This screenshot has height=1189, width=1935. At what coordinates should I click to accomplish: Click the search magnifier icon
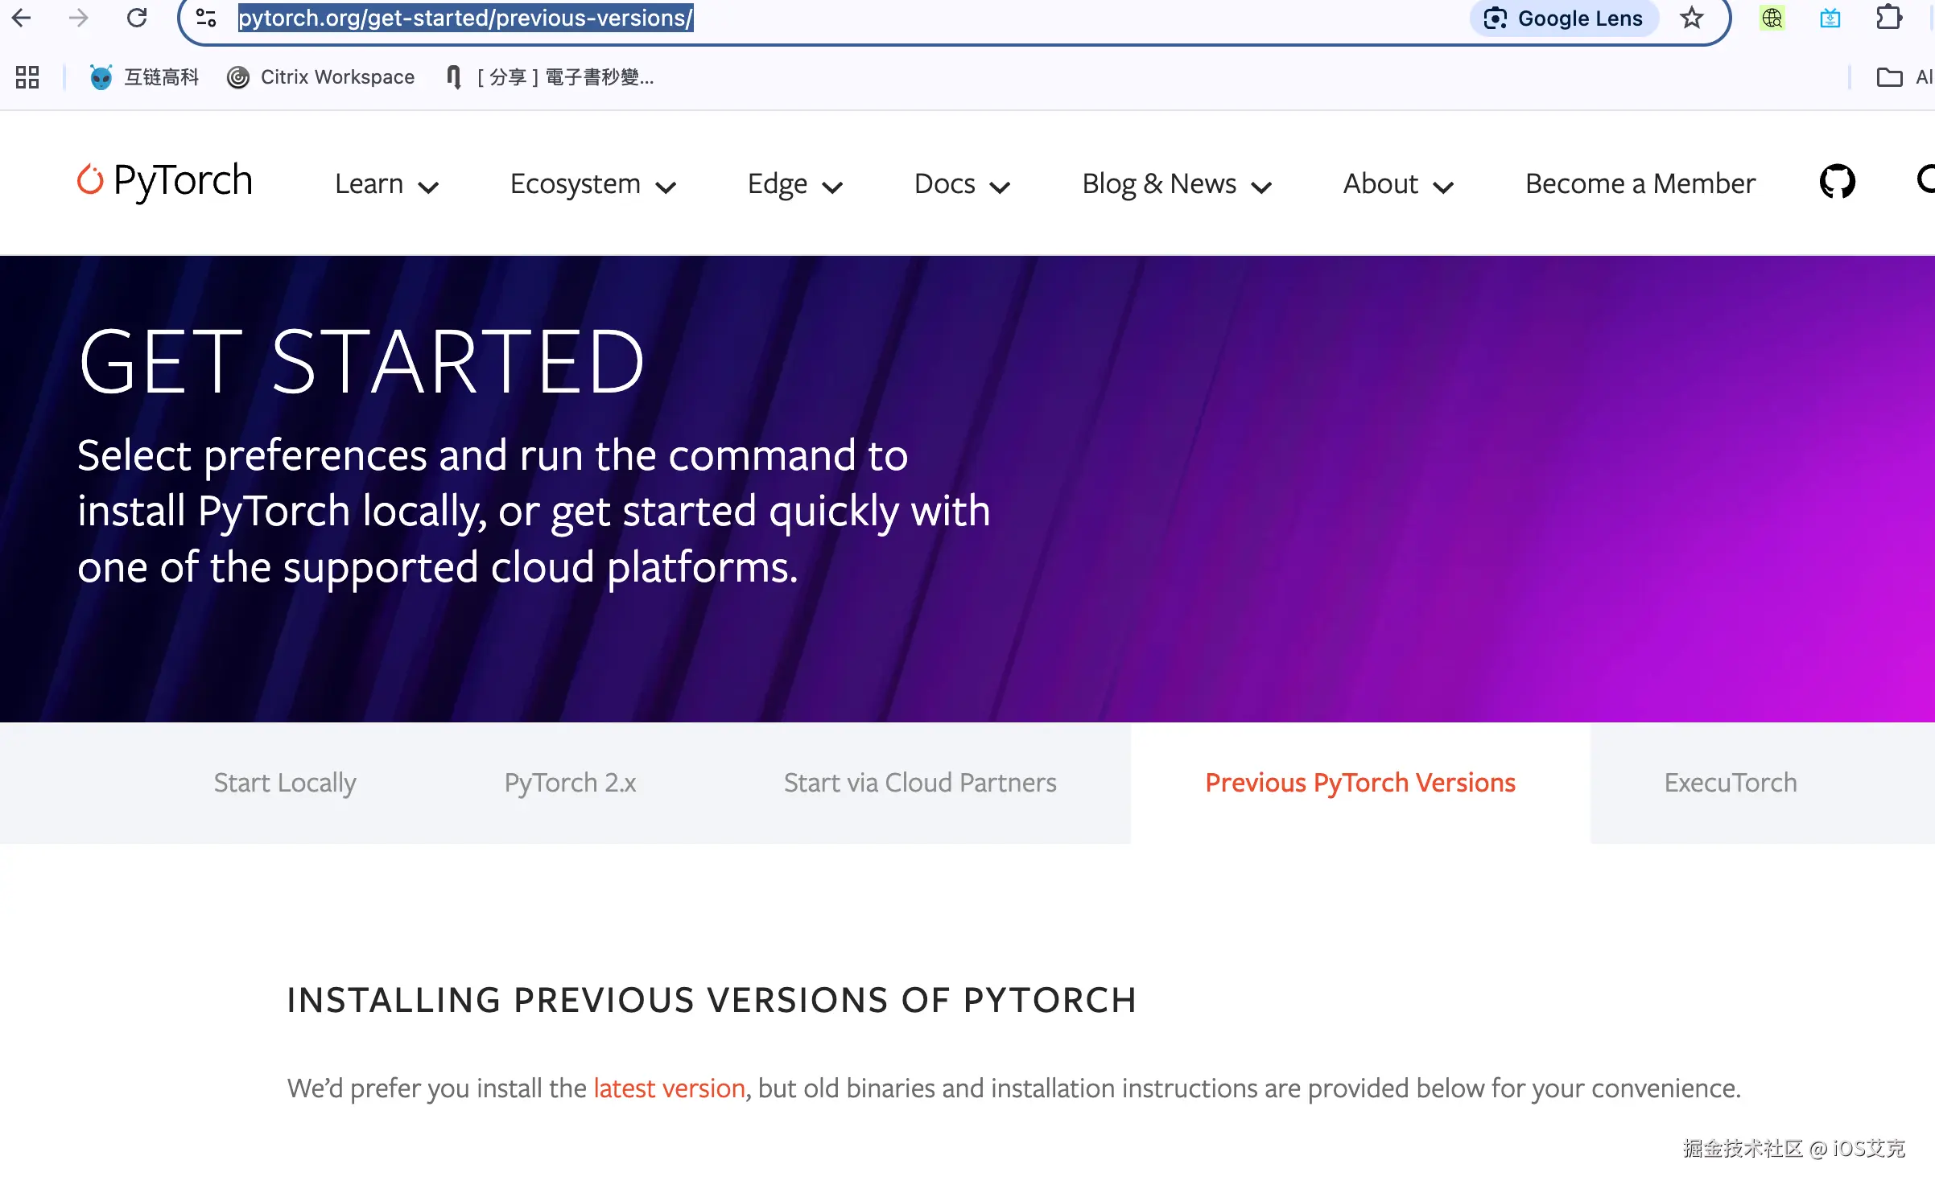(1925, 179)
